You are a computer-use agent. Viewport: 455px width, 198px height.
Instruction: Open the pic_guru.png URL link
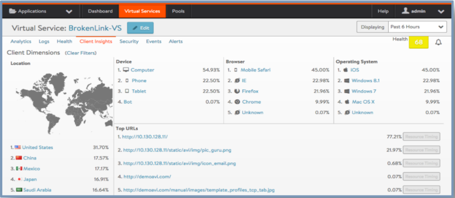[x=177, y=150]
